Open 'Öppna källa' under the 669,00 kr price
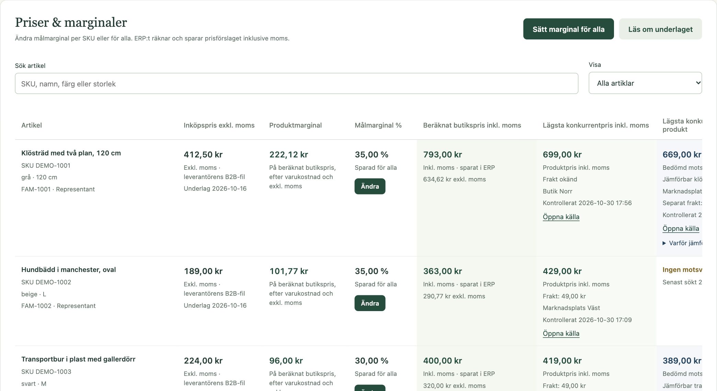This screenshot has width=717, height=391. pos(681,228)
